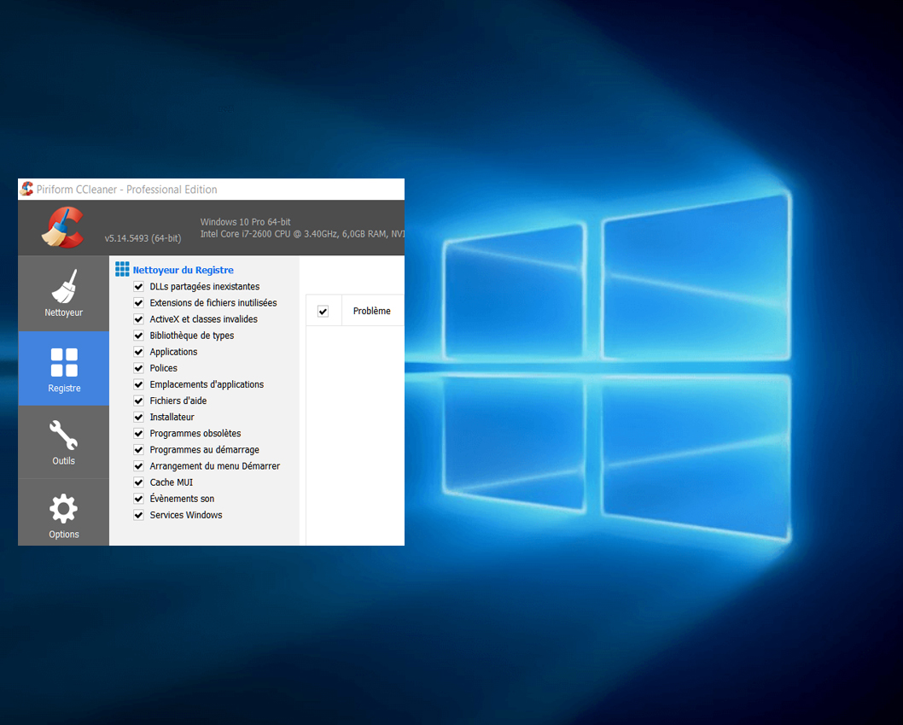Screen dimensions: 903x725
Task: Uncheck DLLs partagées inexistantes
Action: [x=139, y=286]
